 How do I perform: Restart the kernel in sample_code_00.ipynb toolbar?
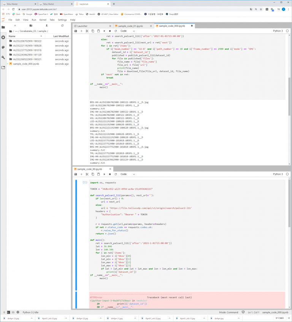pyautogui.click(x=116, y=174)
